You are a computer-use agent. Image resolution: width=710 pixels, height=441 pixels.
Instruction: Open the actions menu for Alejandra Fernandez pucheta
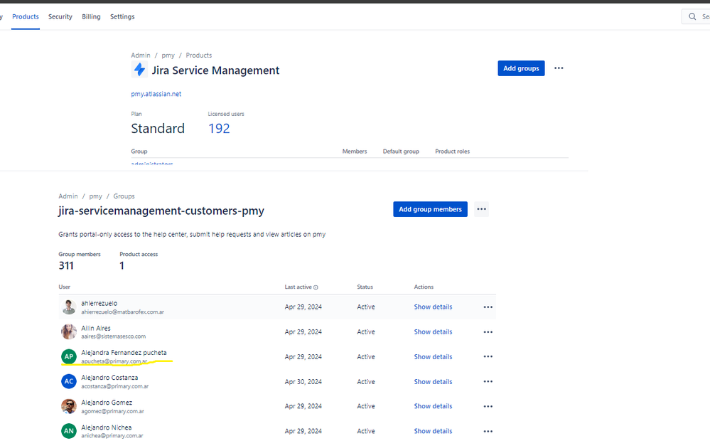pyautogui.click(x=488, y=356)
